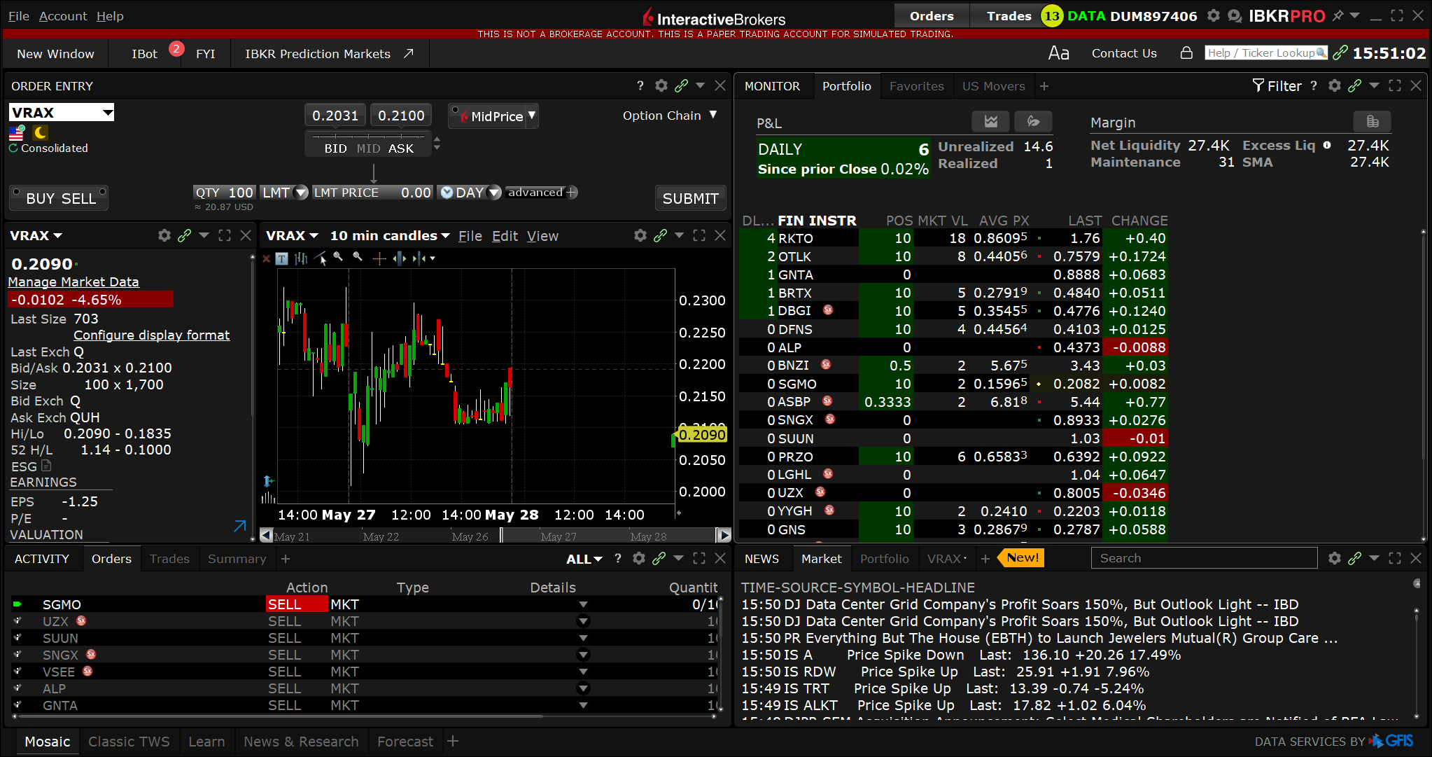Click the Aa font size adjuster
Image resolution: width=1432 pixels, height=757 pixels.
[1058, 53]
